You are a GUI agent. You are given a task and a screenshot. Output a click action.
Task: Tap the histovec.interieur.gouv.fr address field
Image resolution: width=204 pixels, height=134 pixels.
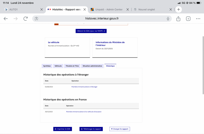point(102,19)
